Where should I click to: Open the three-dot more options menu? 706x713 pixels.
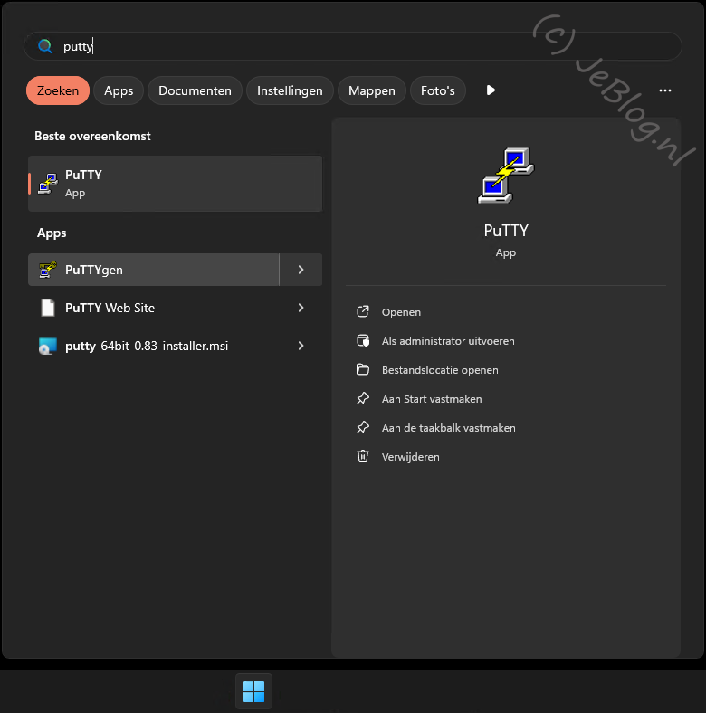click(x=665, y=90)
